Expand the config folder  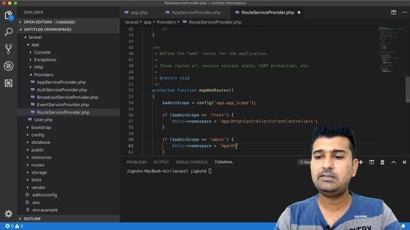coord(38,135)
